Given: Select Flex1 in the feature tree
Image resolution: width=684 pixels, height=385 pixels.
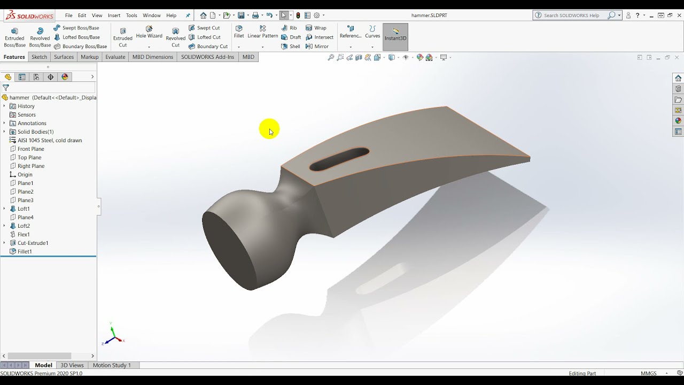Looking at the screenshot, I should pyautogui.click(x=24, y=234).
